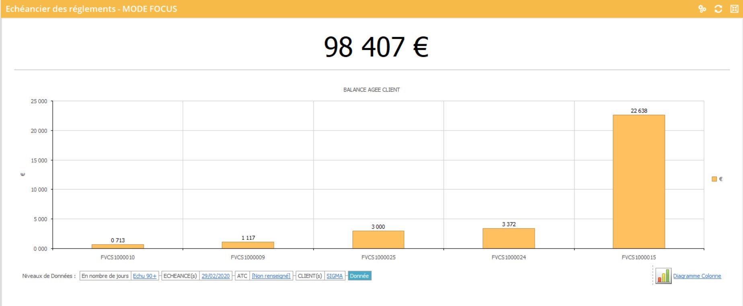This screenshot has height=306, width=743.
Task: Select the 29/02/2020 échéance link
Action: (x=216, y=276)
